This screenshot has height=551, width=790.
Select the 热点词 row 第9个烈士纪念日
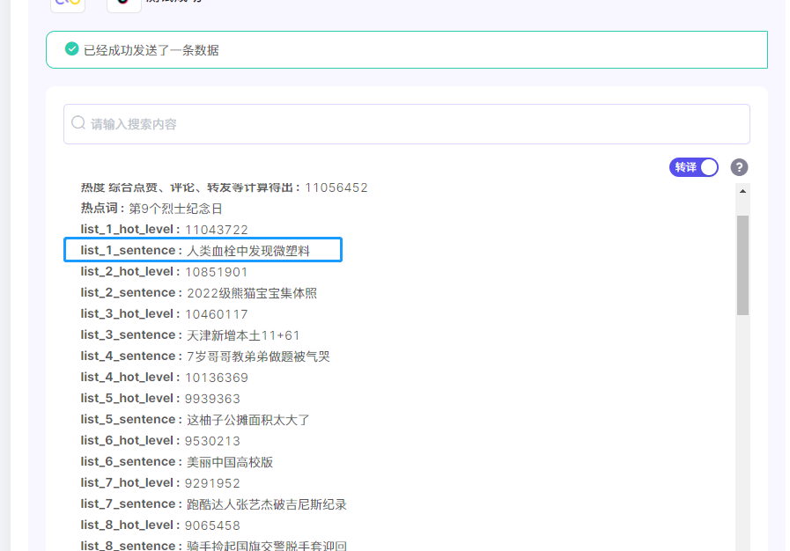(151, 209)
